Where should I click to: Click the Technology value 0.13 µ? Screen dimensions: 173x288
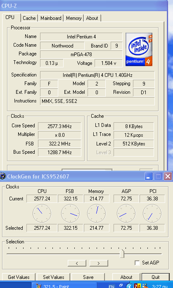coord(52,63)
